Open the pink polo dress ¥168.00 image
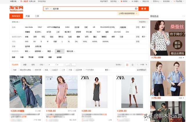This screenshot has width=186, height=122. point(61,92)
